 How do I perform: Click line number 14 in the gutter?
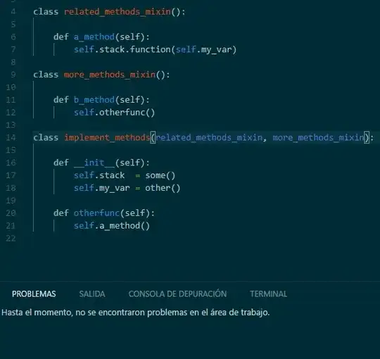pyautogui.click(x=11, y=138)
